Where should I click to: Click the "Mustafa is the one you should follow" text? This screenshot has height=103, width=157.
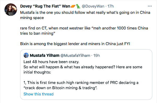coord(85,15)
